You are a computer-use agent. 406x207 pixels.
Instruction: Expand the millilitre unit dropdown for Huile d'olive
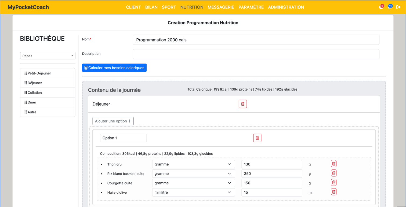193,193
